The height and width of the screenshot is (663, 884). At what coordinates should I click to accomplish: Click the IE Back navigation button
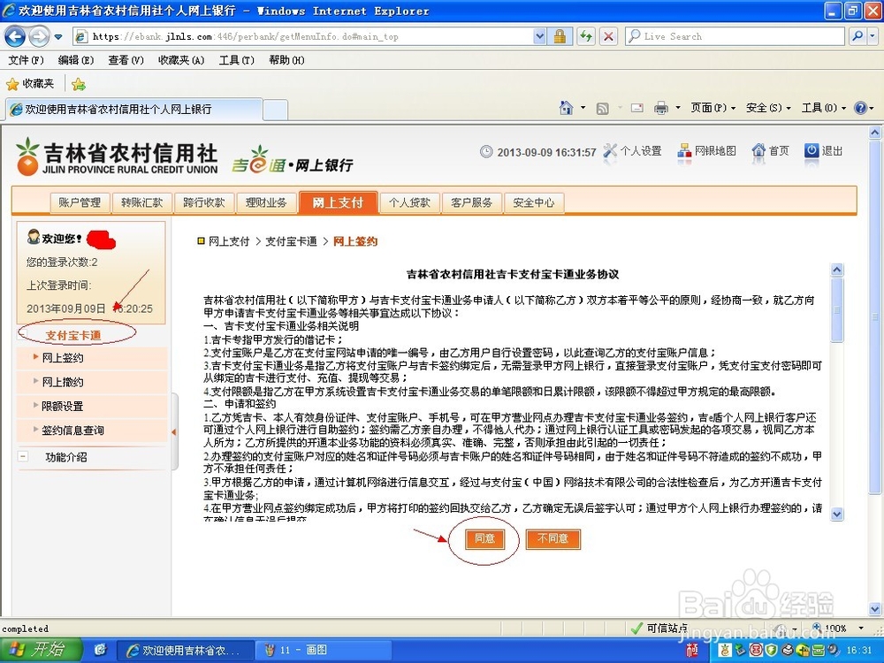pyautogui.click(x=15, y=36)
